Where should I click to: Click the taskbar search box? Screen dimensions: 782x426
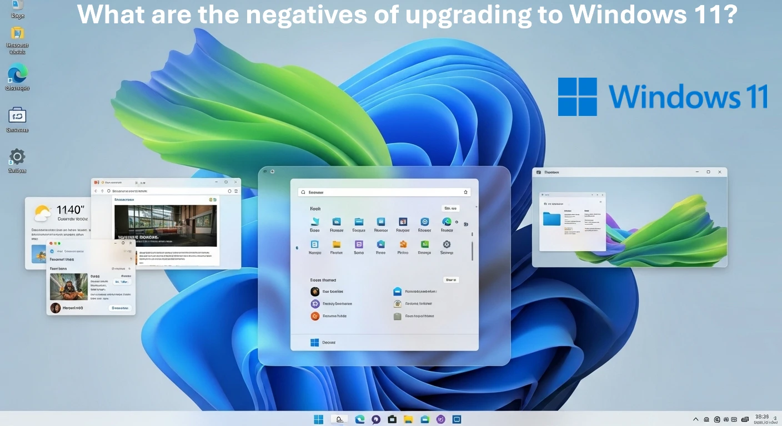point(339,419)
